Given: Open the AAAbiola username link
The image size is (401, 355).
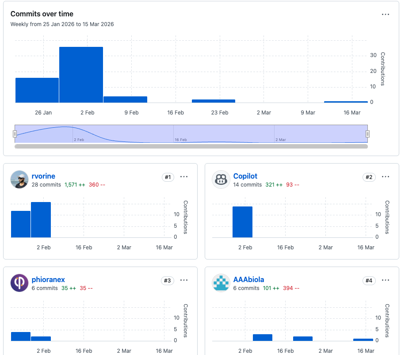Looking at the screenshot, I should coord(248,279).
